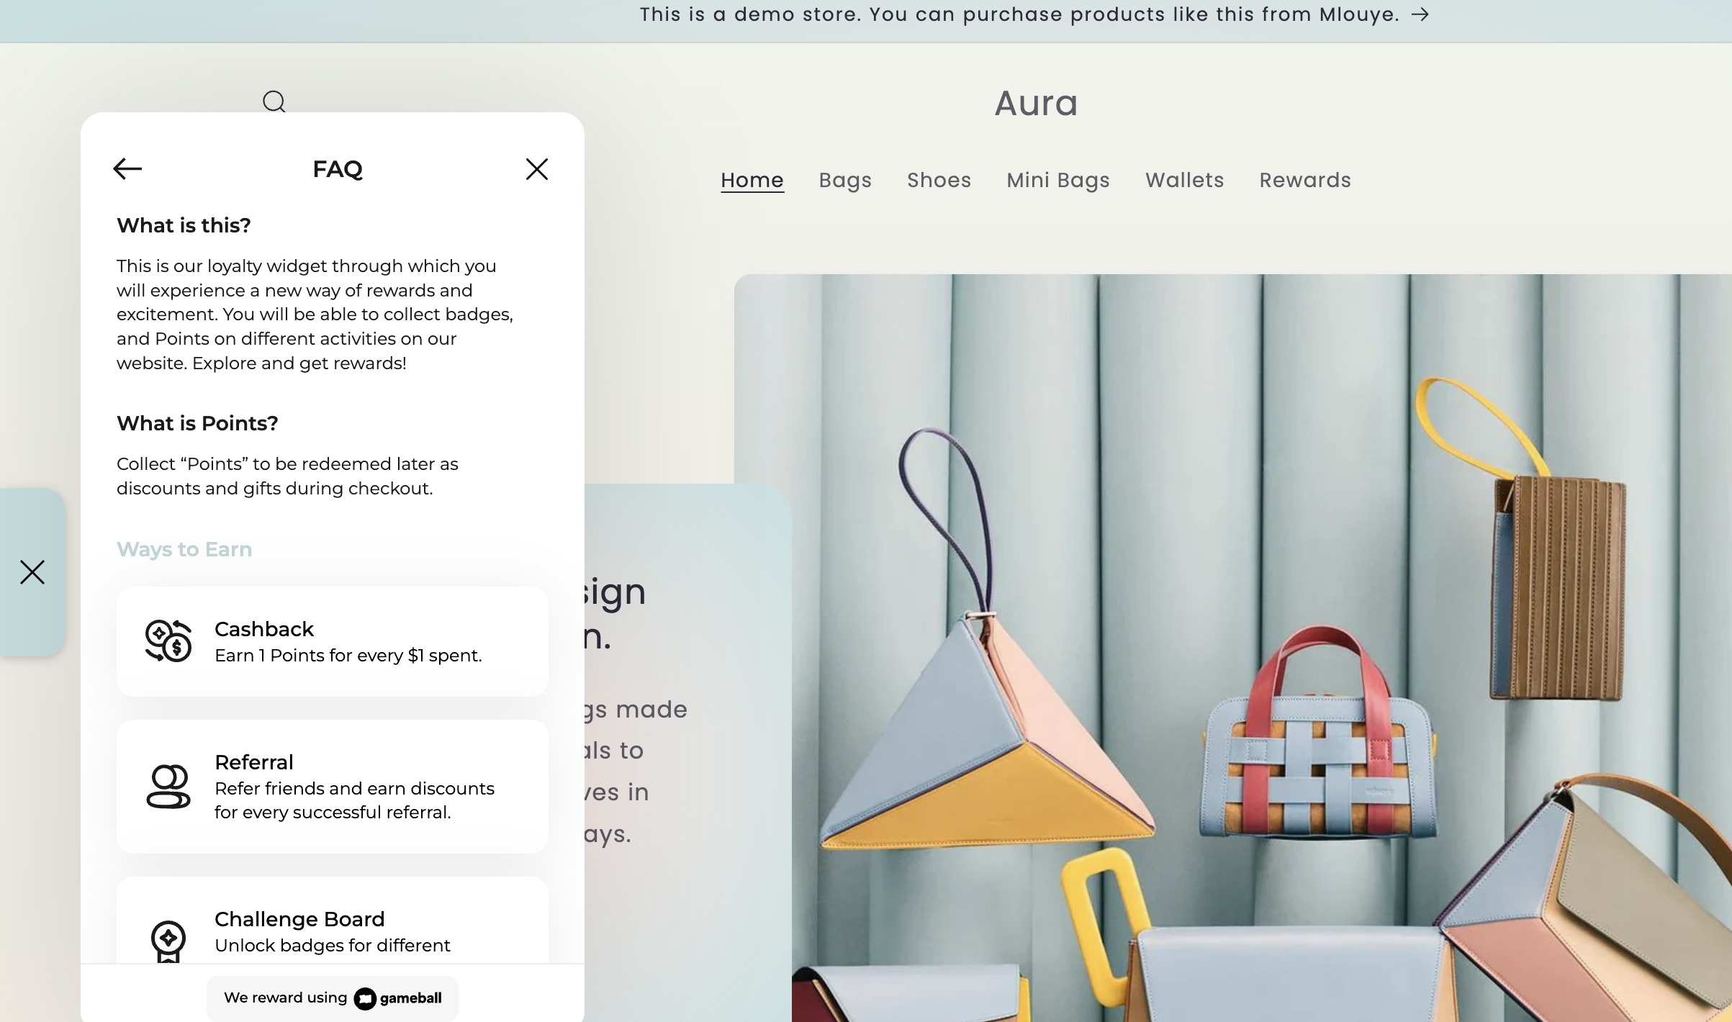Screen dimensions: 1732x1022
Task: Select the Cashback coins icon
Action: tap(169, 641)
